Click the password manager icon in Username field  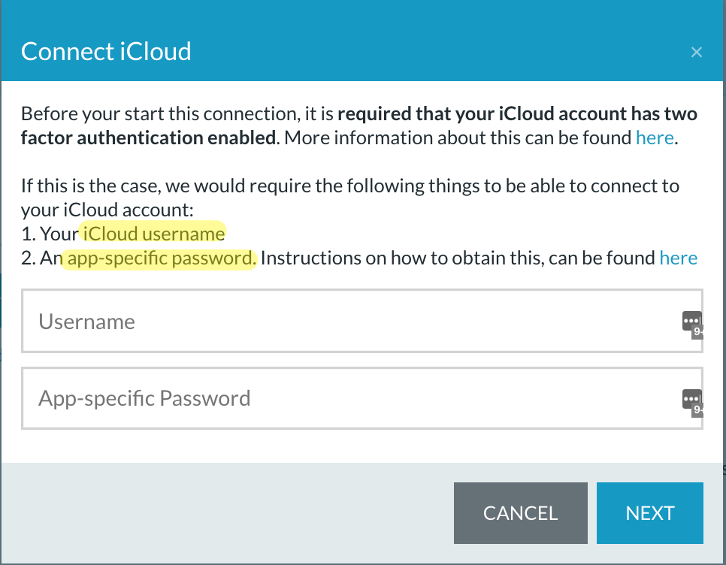click(x=691, y=321)
